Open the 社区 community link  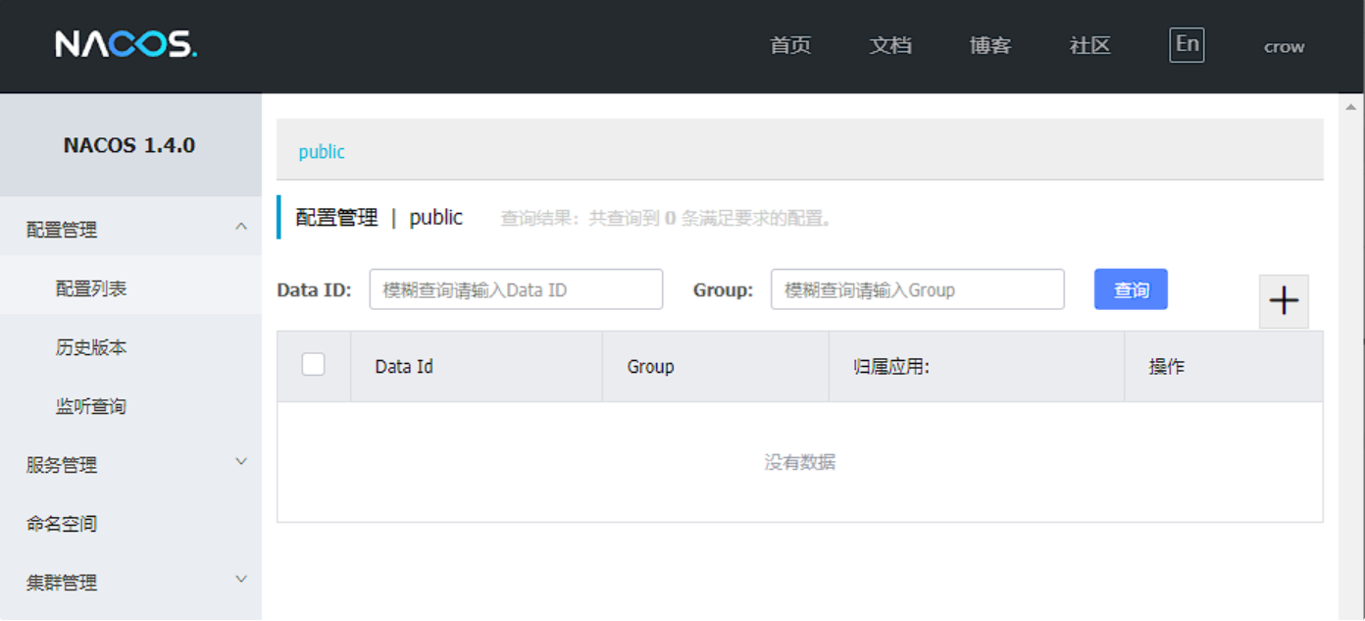(x=1090, y=46)
